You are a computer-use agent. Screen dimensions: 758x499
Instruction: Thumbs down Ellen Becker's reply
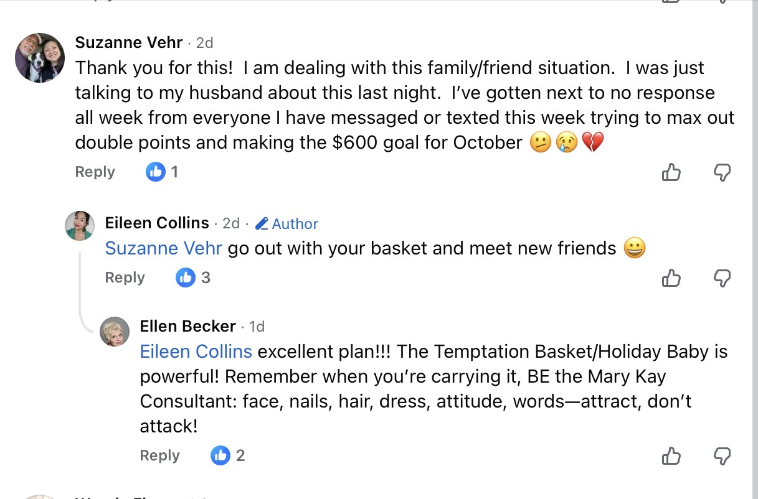click(x=721, y=456)
